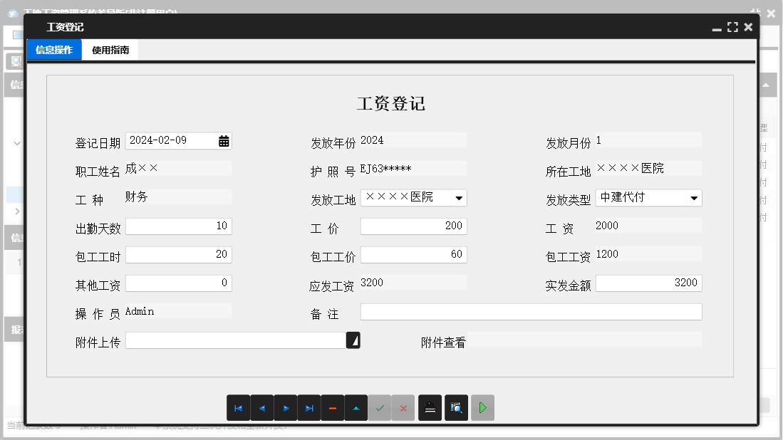Click the attachment upload browse button
Screen dimensions: 783x440
pos(353,340)
